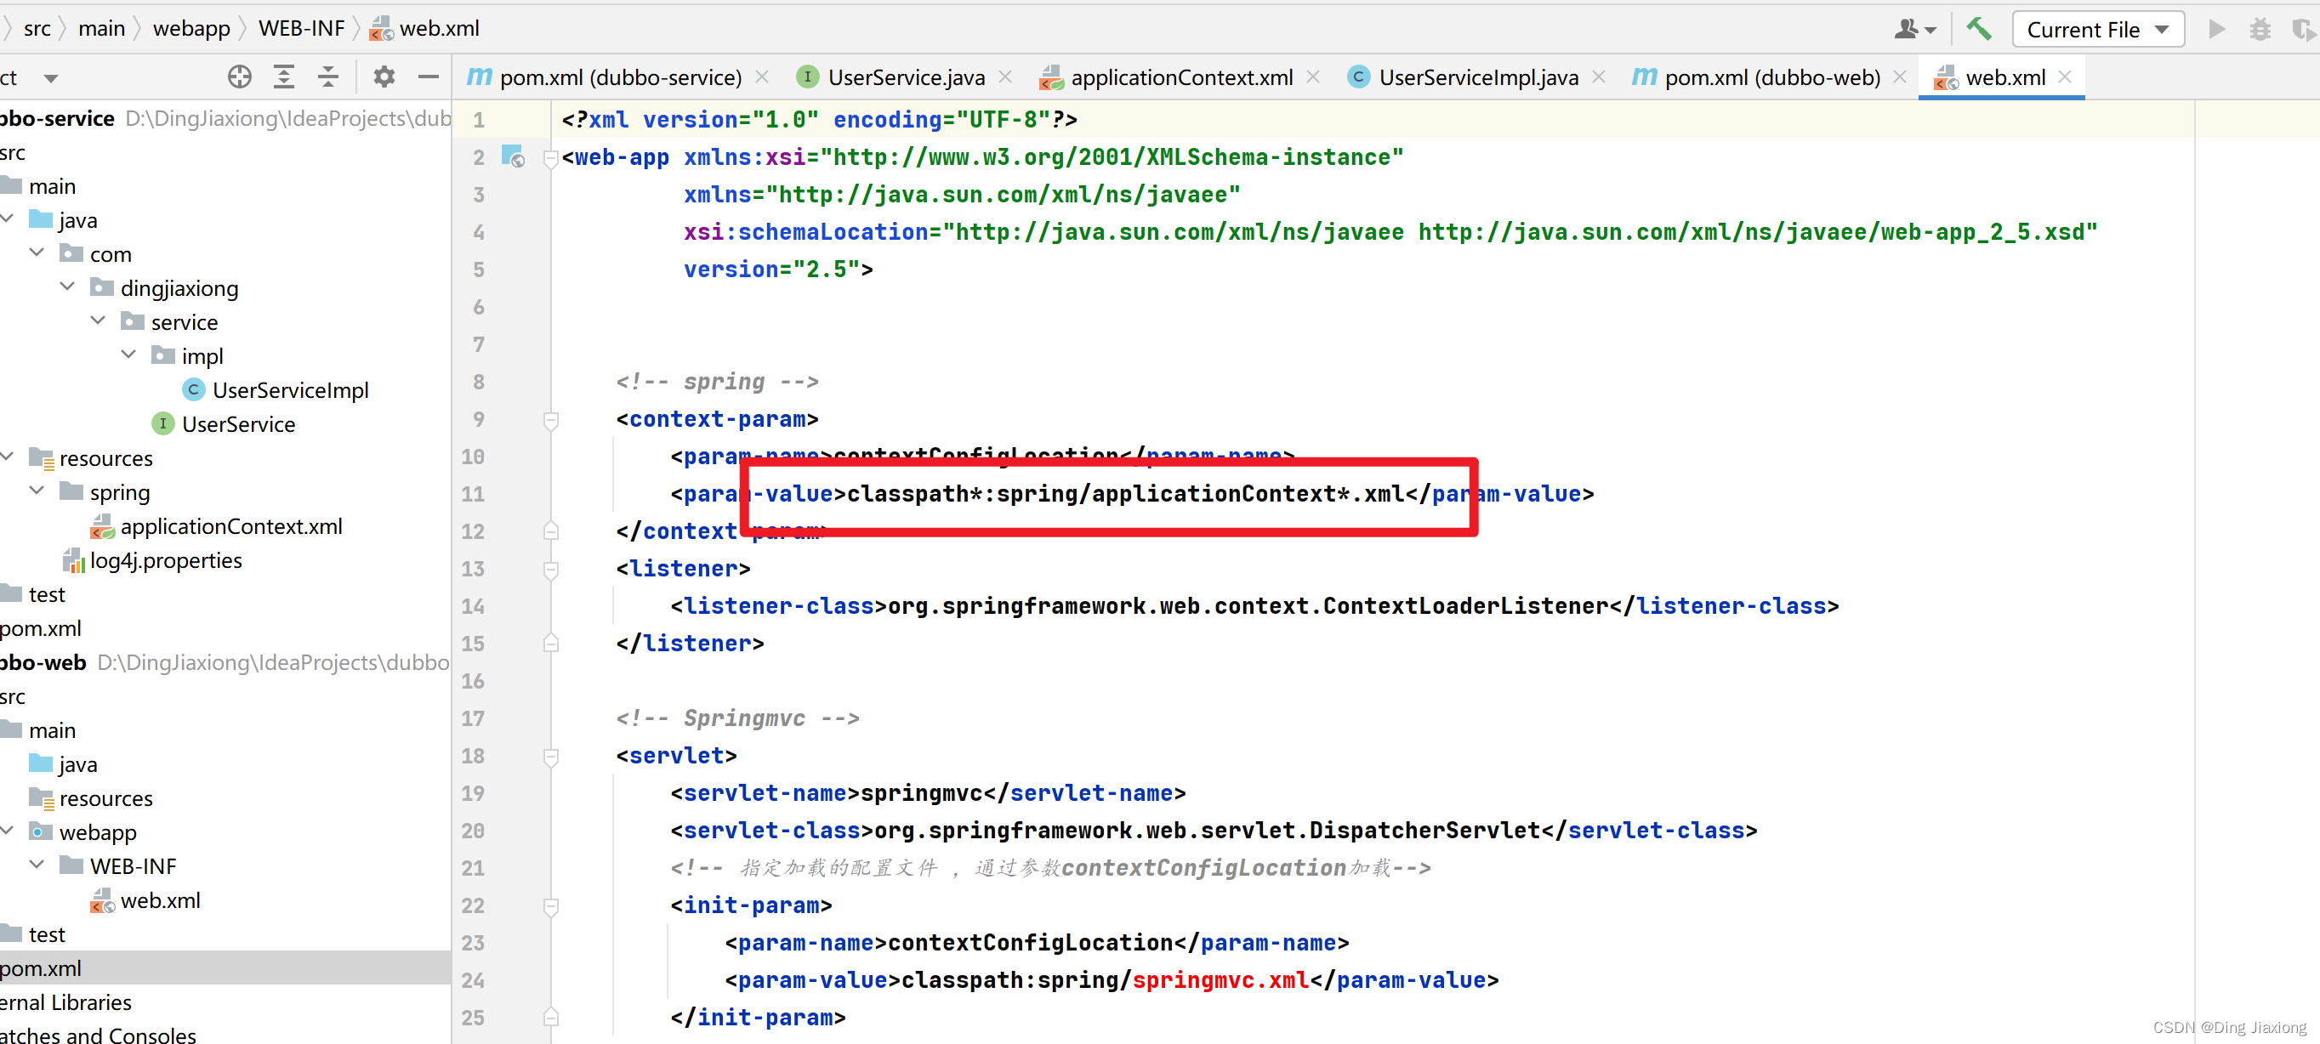Collapse the dingjiaxiong package node

(x=67, y=287)
